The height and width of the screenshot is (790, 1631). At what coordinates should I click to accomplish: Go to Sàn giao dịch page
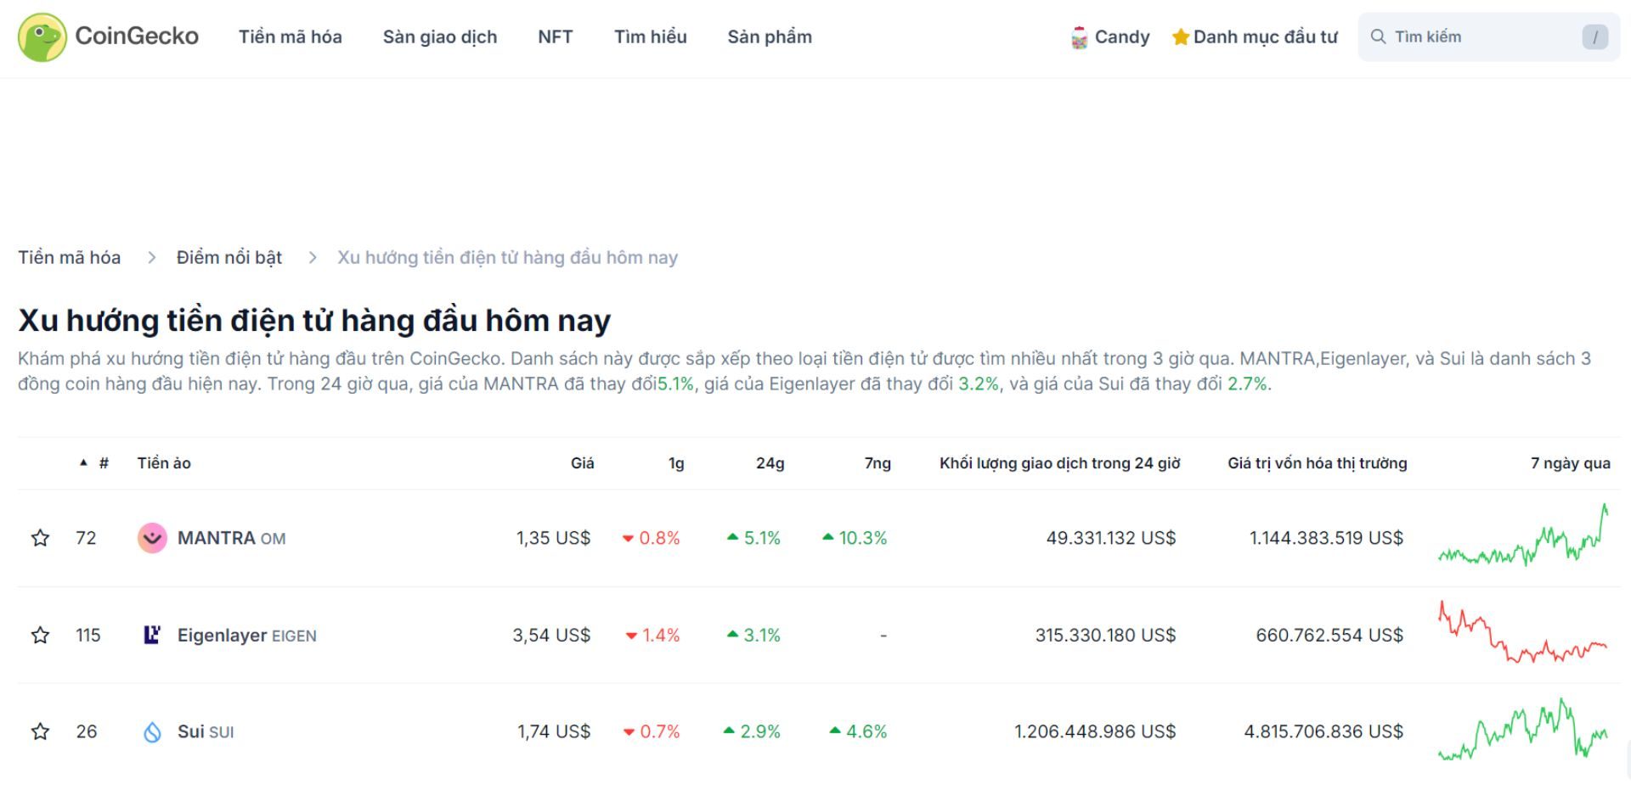(x=440, y=36)
